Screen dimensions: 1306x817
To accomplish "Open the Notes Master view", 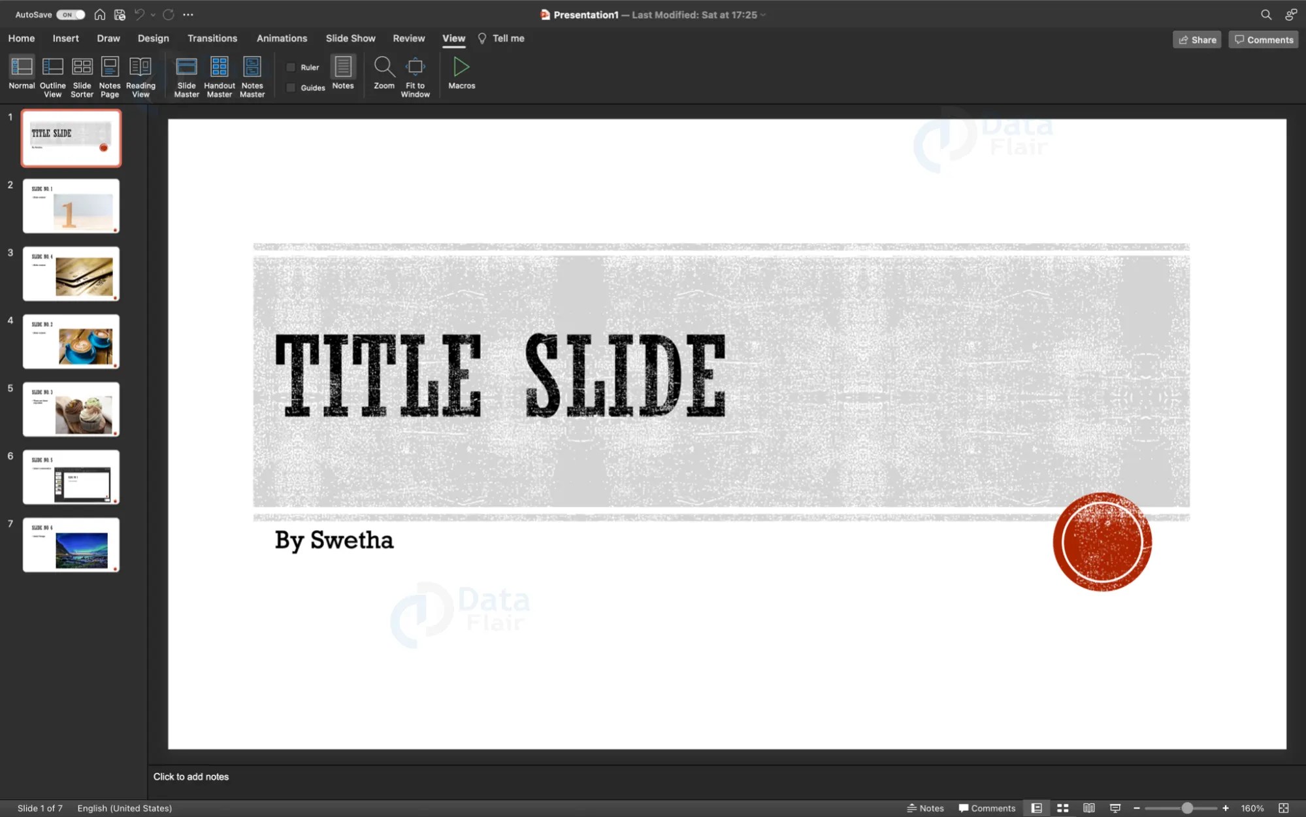I will 252,75.
